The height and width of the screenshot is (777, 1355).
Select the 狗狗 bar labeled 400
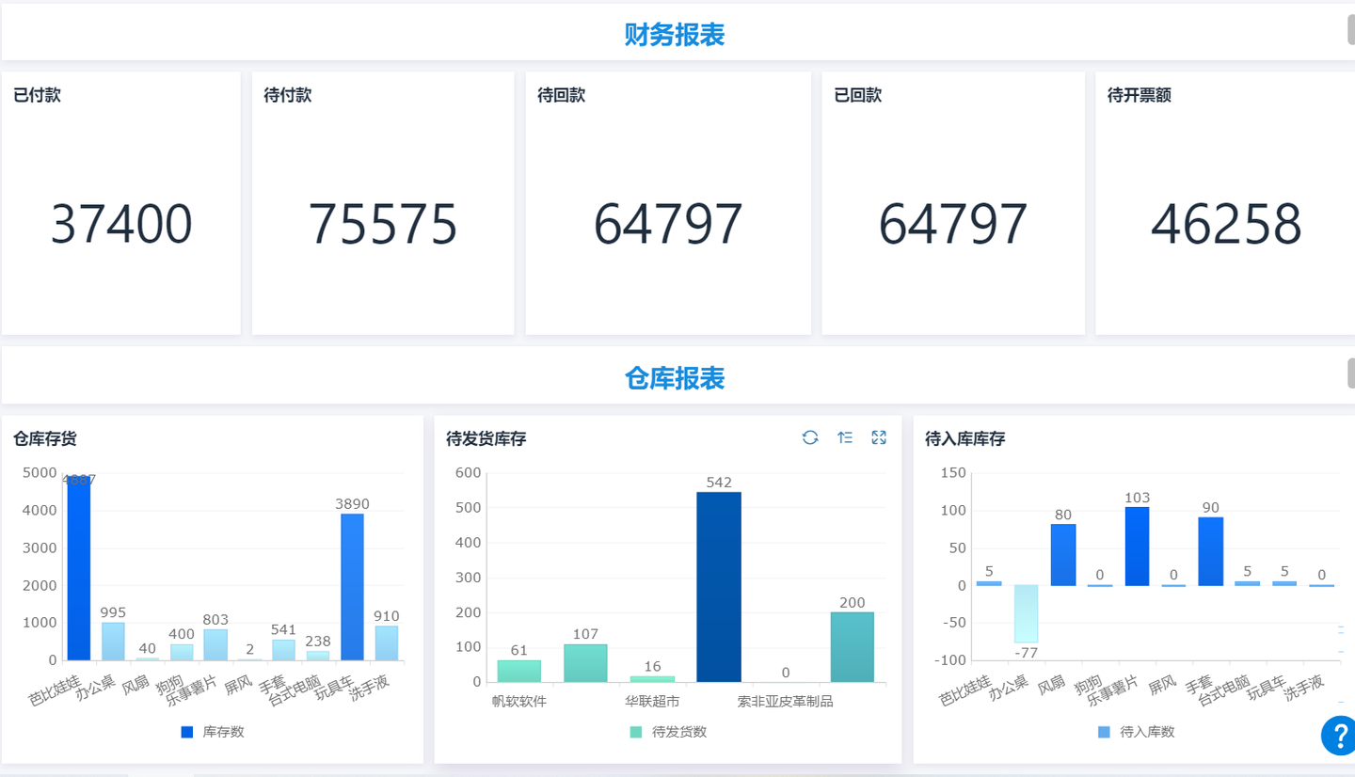point(182,653)
